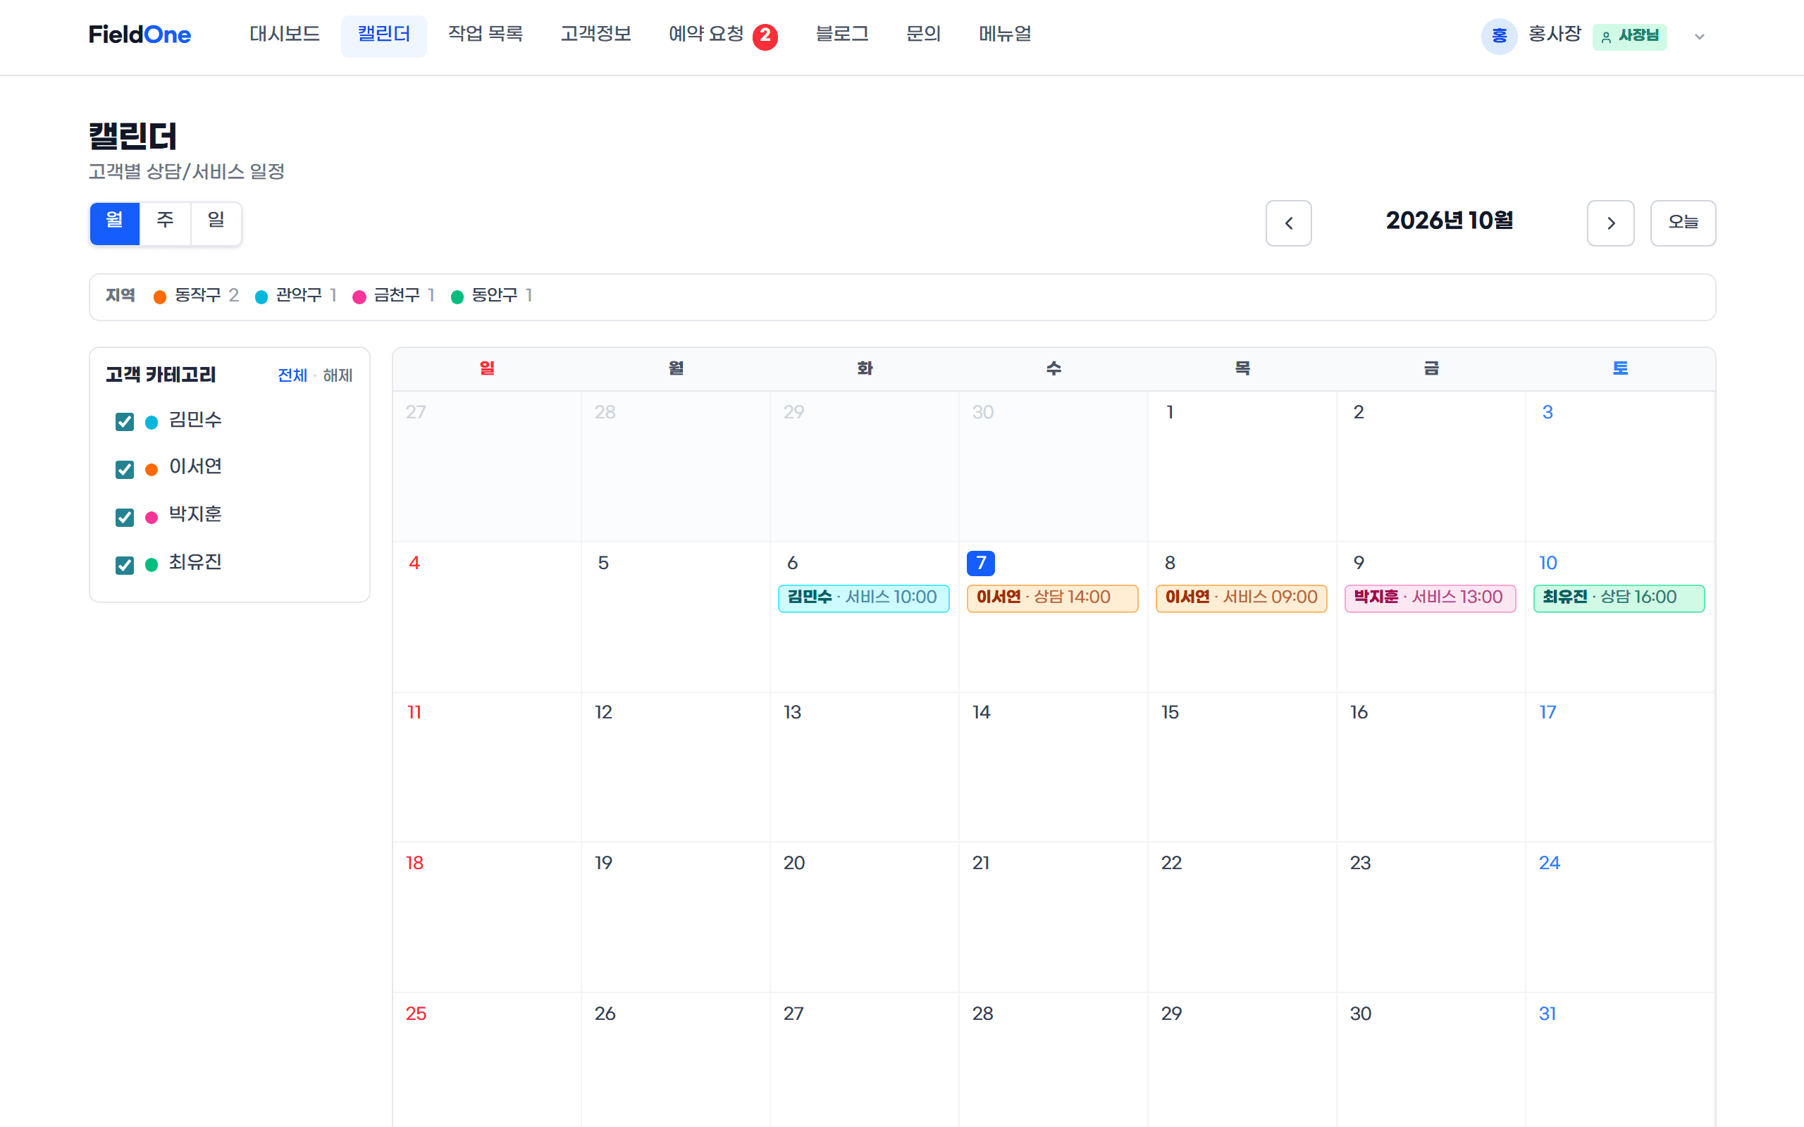1804x1127 pixels.
Task: Click the red badge on 예약 요청
Action: pyautogui.click(x=765, y=36)
